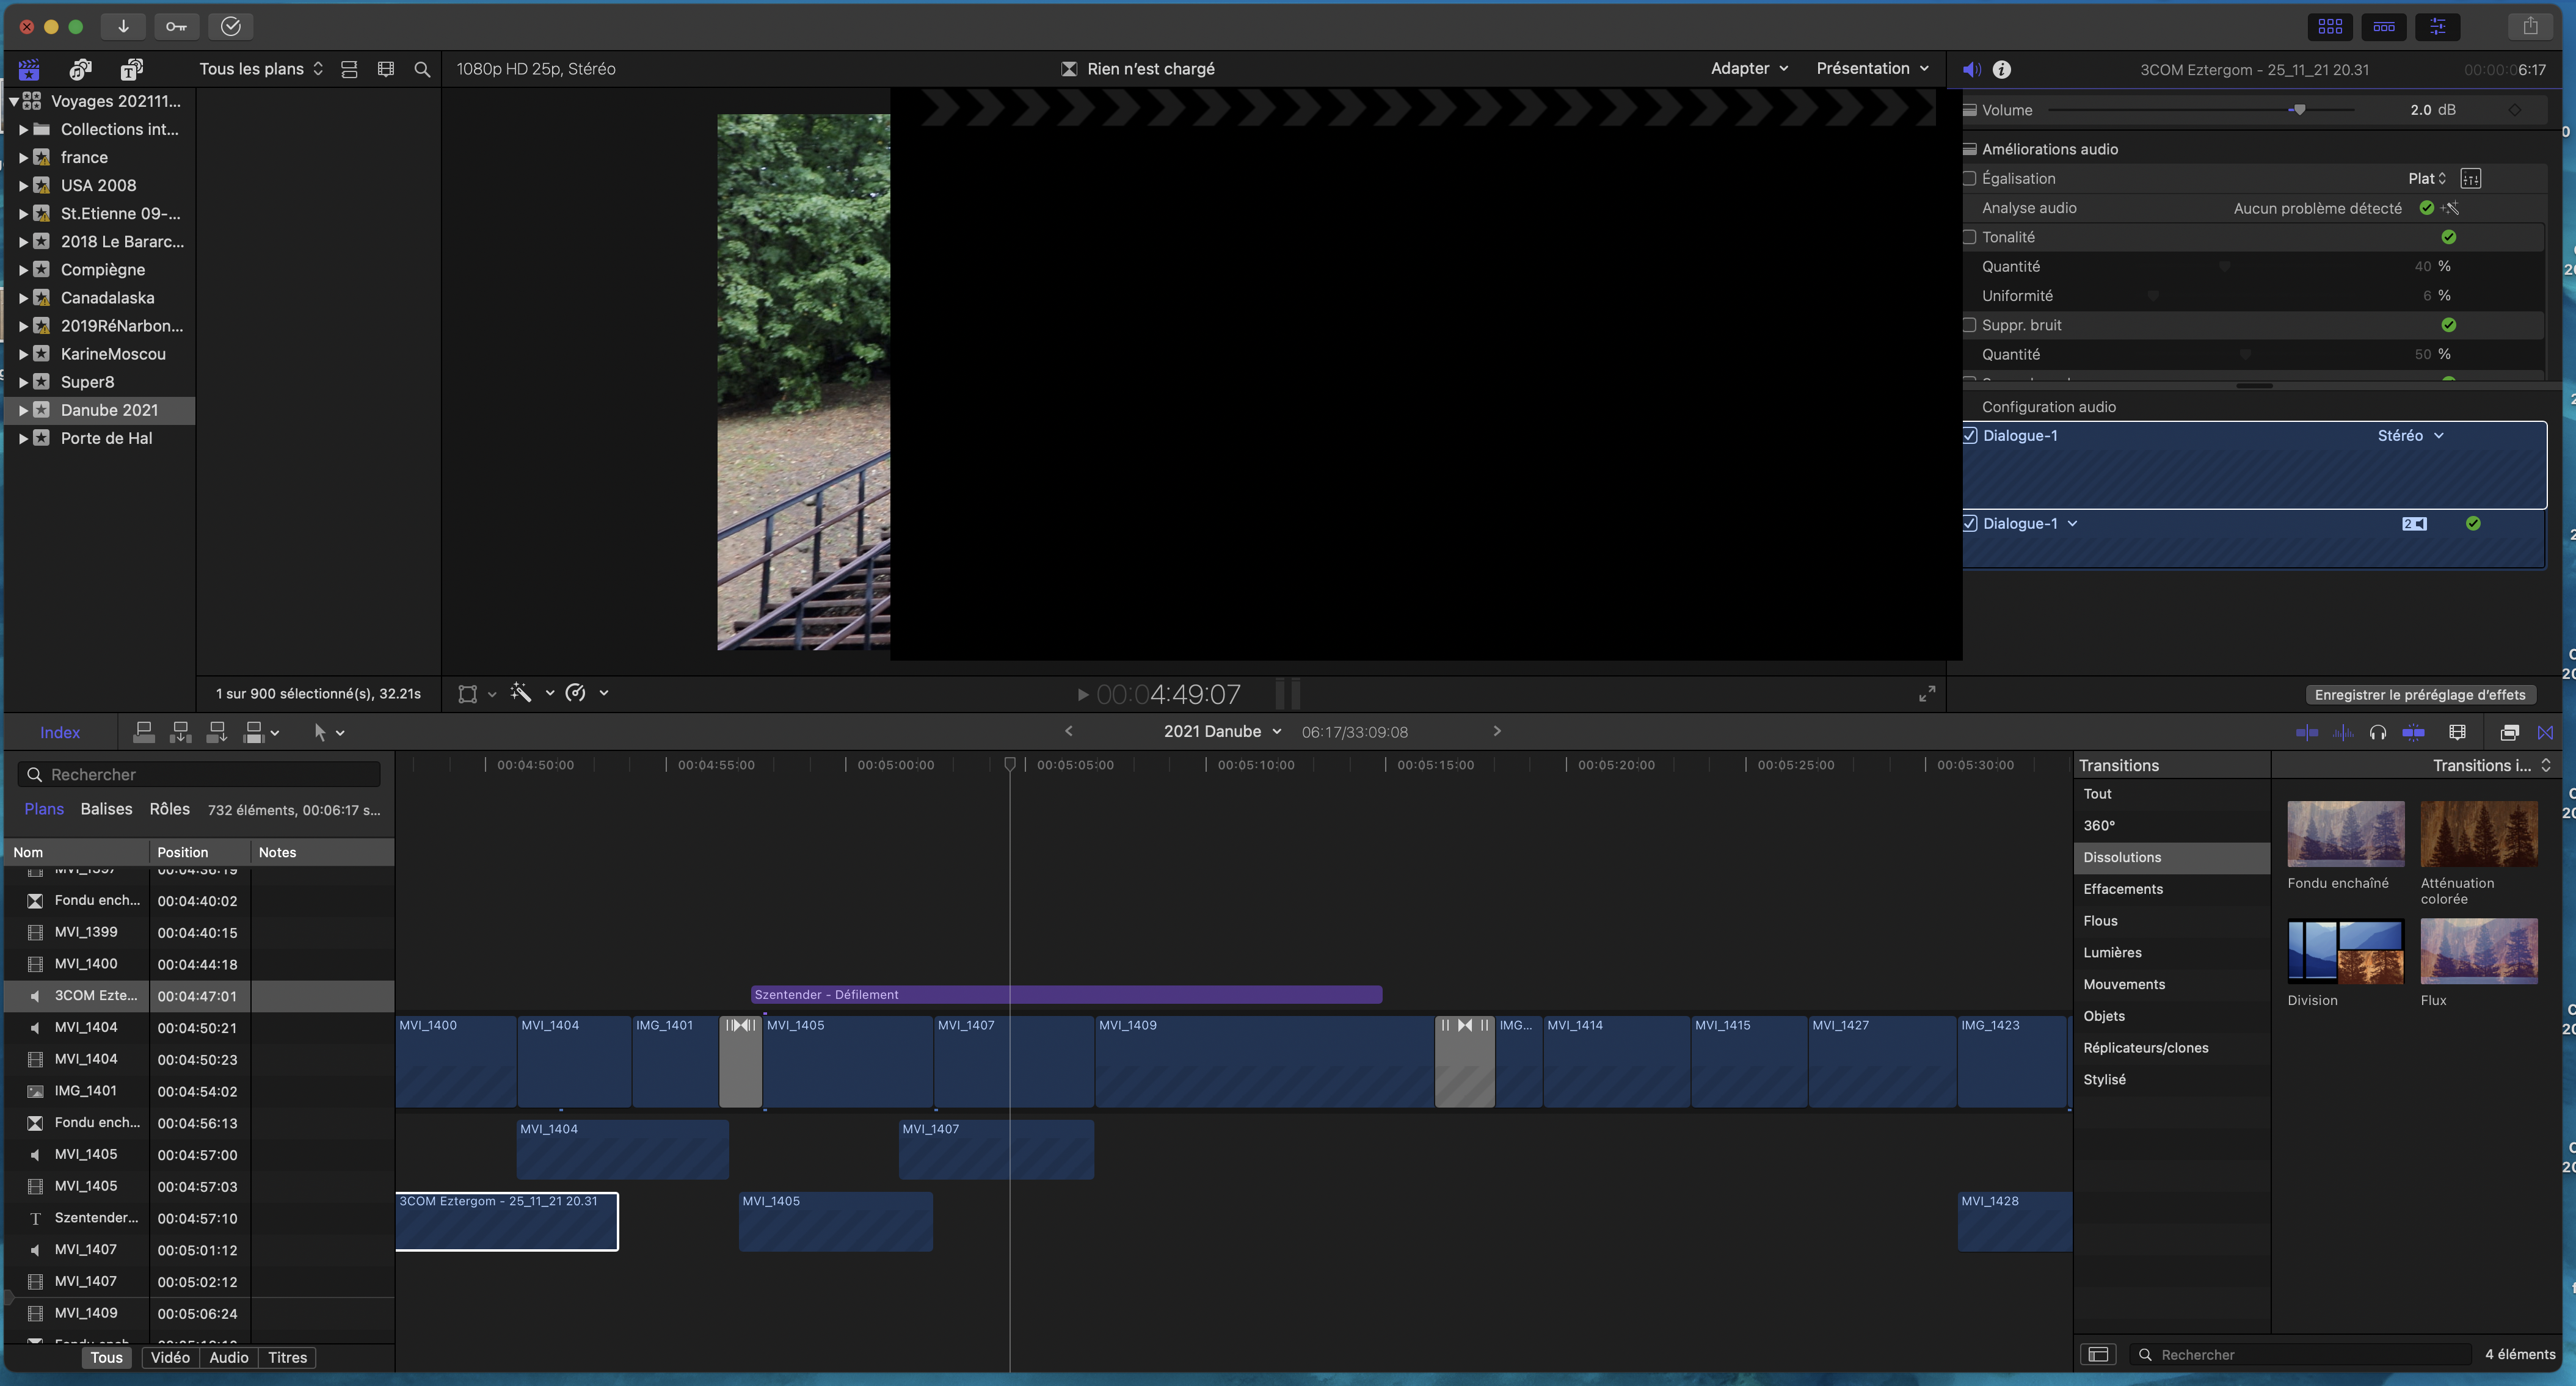The width and height of the screenshot is (2576, 1386).
Task: Click the background tasks checkmark icon
Action: click(x=230, y=26)
